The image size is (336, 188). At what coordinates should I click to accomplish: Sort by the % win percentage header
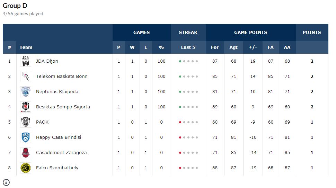pos(161,47)
